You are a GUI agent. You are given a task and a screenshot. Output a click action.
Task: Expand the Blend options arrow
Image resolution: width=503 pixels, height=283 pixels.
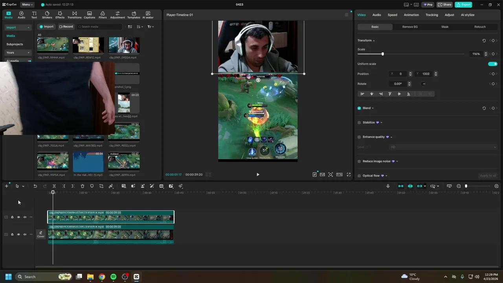pyautogui.click(x=373, y=108)
